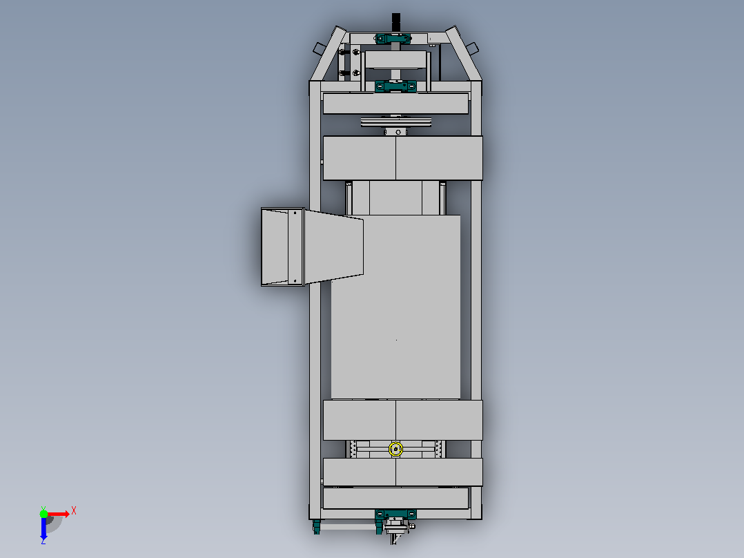Select the green foot at the bottom-left corner
The image size is (744, 558).
click(317, 527)
